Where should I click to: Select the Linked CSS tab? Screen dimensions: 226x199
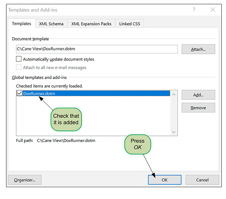click(x=129, y=24)
